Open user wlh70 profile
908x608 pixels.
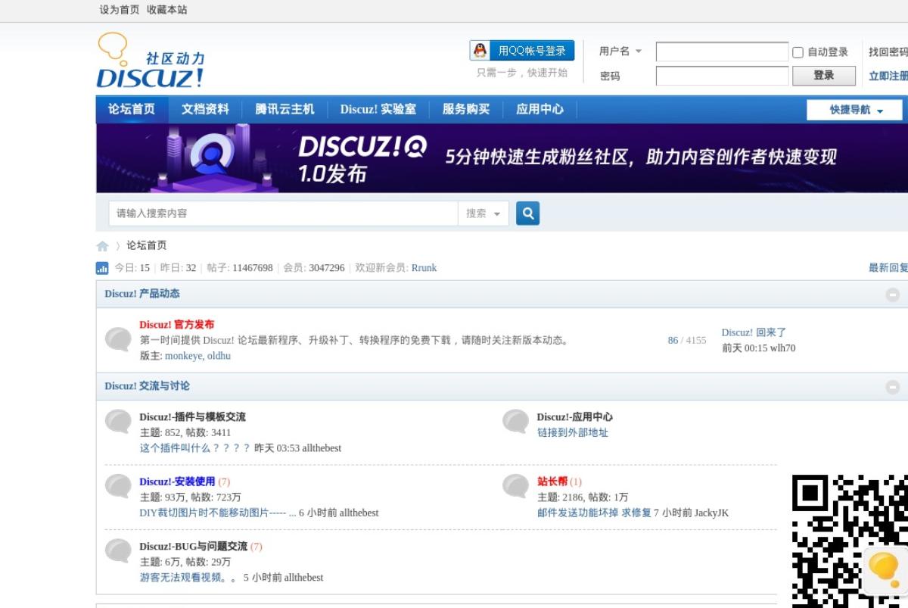(x=782, y=348)
